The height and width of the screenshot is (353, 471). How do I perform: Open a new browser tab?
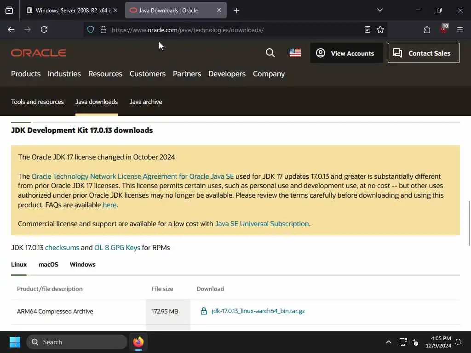tap(237, 11)
